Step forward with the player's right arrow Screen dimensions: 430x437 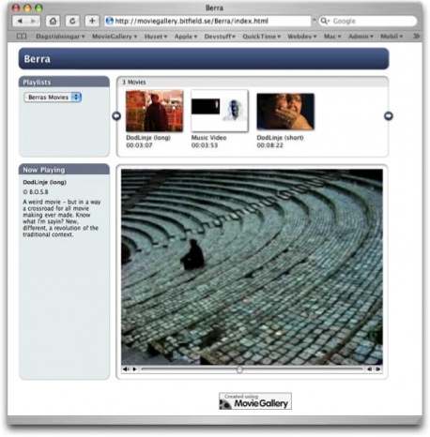378,369
